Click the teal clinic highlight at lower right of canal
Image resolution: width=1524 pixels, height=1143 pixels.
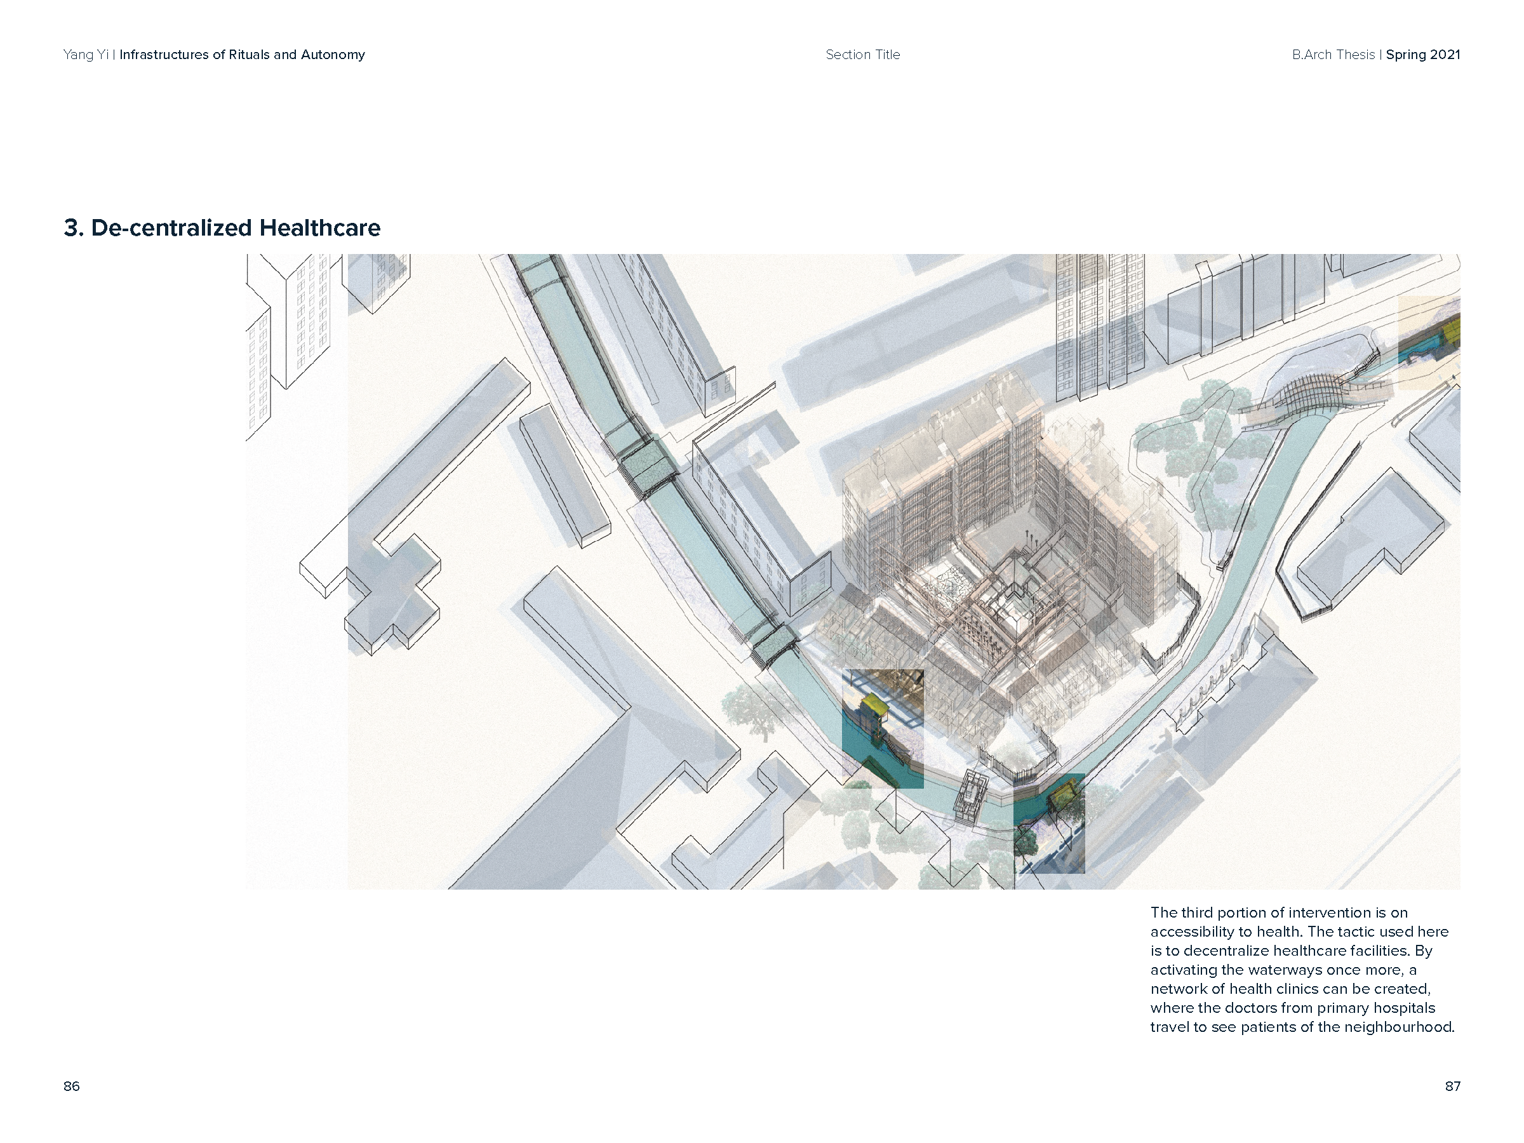pyautogui.click(x=1048, y=824)
